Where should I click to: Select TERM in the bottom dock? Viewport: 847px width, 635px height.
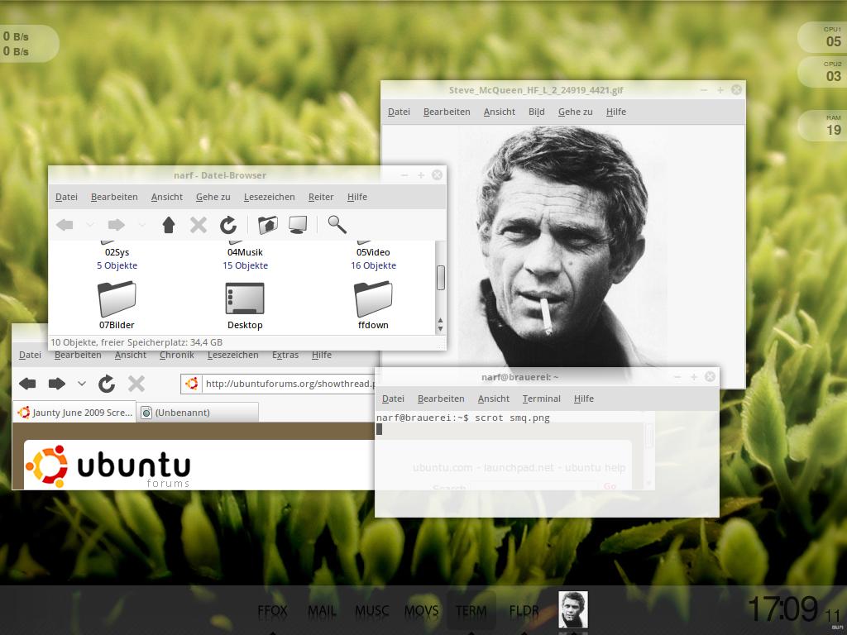tap(471, 611)
